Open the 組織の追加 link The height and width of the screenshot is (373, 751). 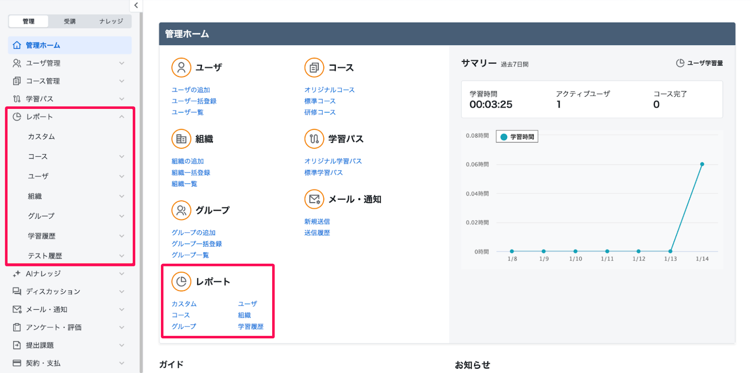tap(188, 161)
